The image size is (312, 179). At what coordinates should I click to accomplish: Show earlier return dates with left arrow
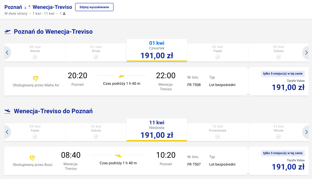[x=7, y=132]
